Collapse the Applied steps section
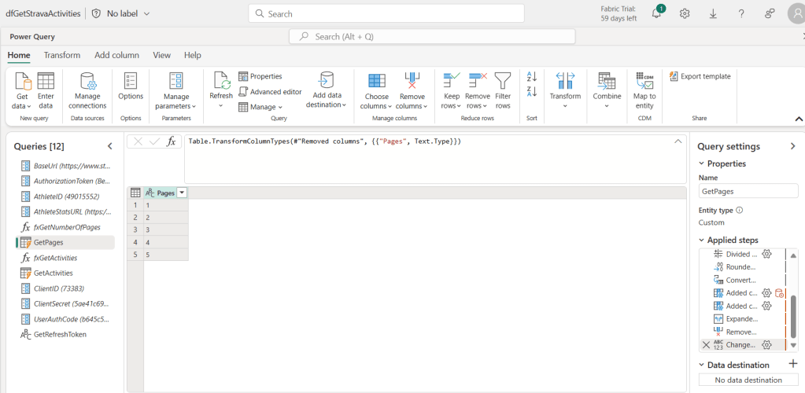805x393 pixels. pyautogui.click(x=702, y=240)
